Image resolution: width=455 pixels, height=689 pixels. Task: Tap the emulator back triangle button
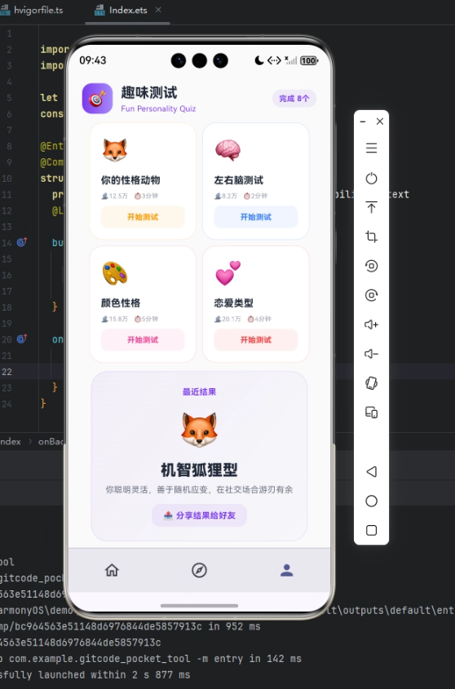pyautogui.click(x=371, y=471)
